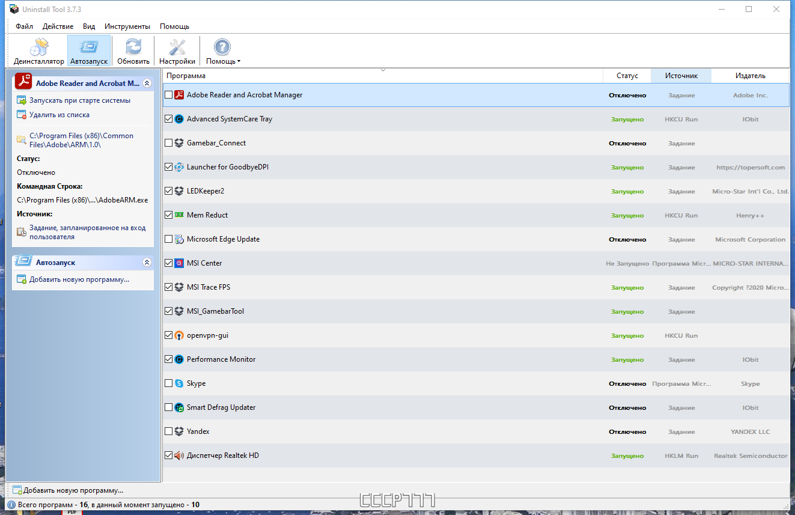
Task: Uncheck the Mem Reduct checkbox
Action: pyautogui.click(x=168, y=215)
